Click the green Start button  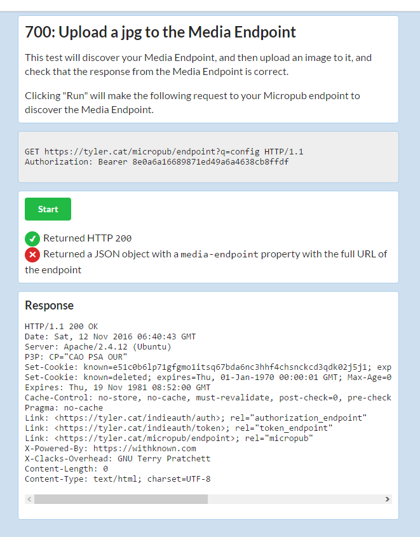48,209
